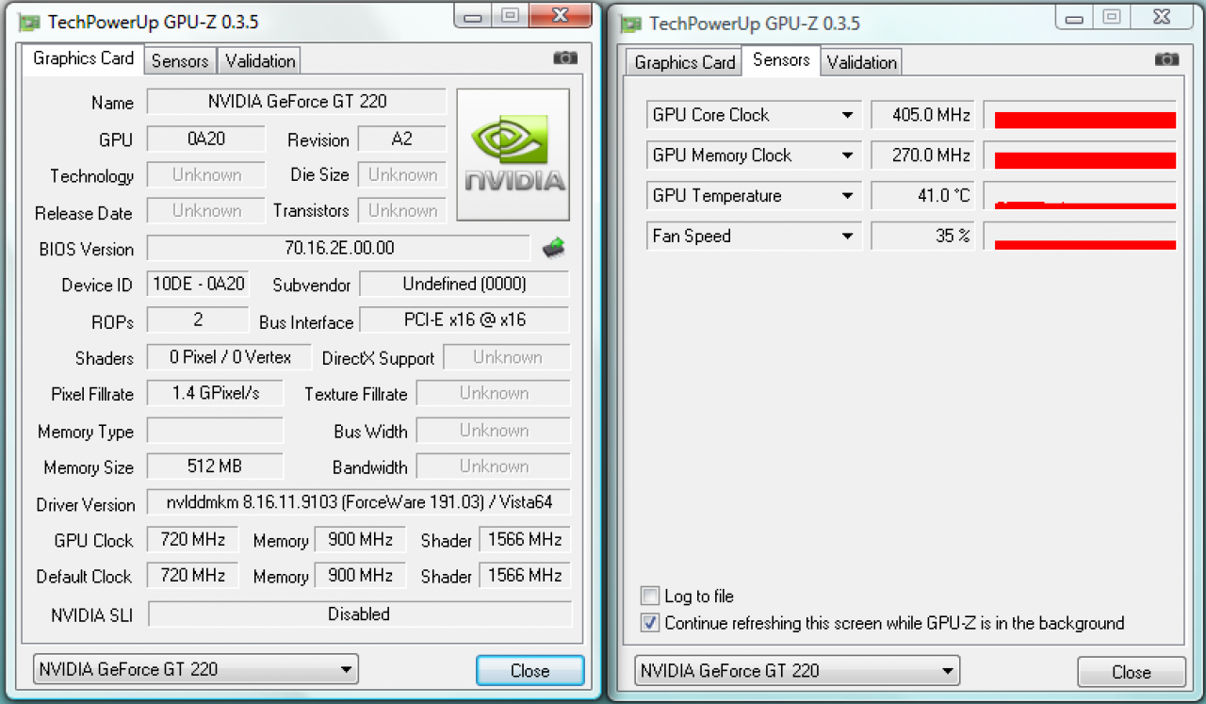Click the NVIDIA logo image
The width and height of the screenshot is (1206, 704).
click(x=513, y=155)
